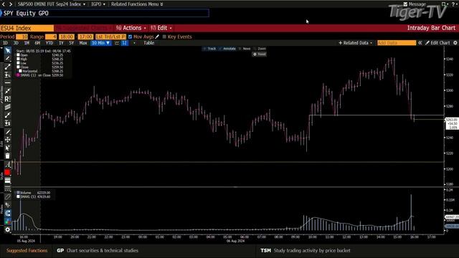Open gear settings at left toolbar bottom

(x=8, y=229)
